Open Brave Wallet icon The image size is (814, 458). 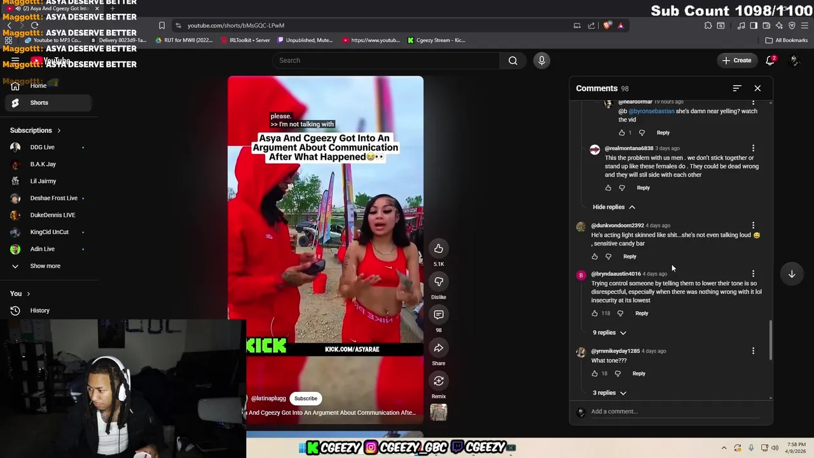(766, 25)
